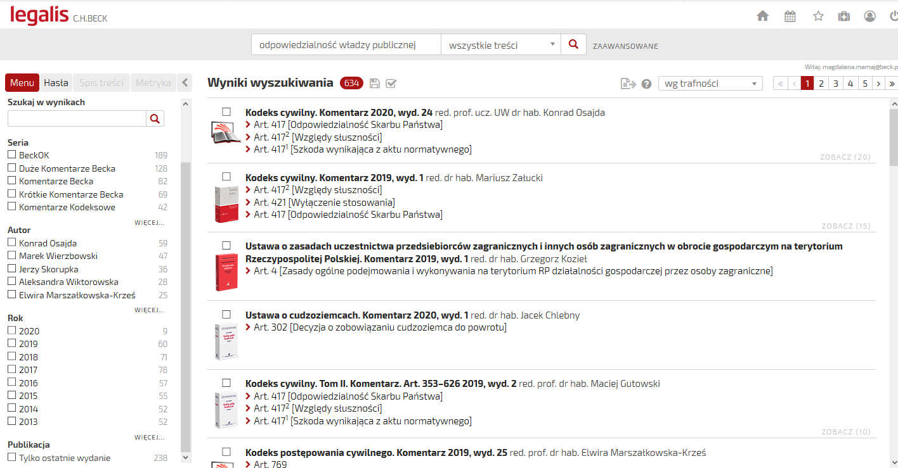Click the legalis C.H.BECK logo
Viewport: 898px width, 468px height.
(x=58, y=15)
